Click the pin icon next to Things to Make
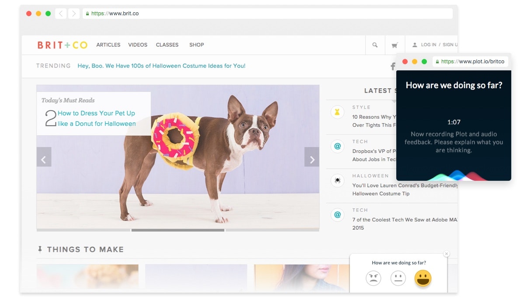This screenshot has height=297, width=524. 40,249
